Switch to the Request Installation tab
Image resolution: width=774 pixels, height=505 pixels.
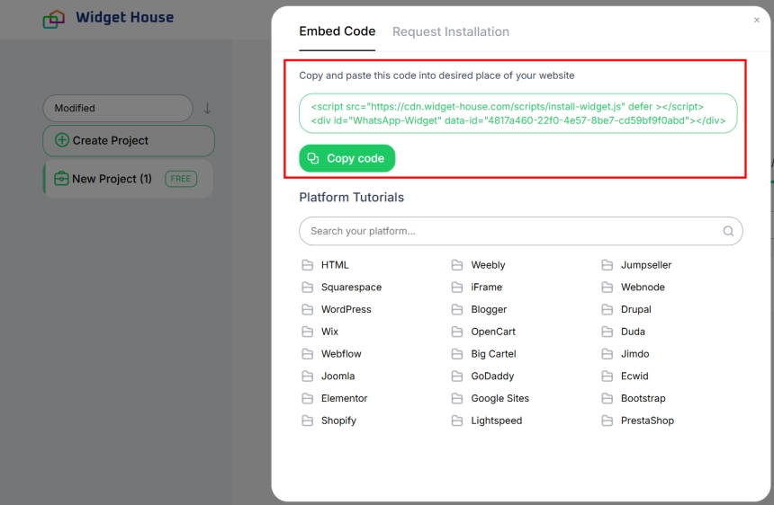[451, 31]
